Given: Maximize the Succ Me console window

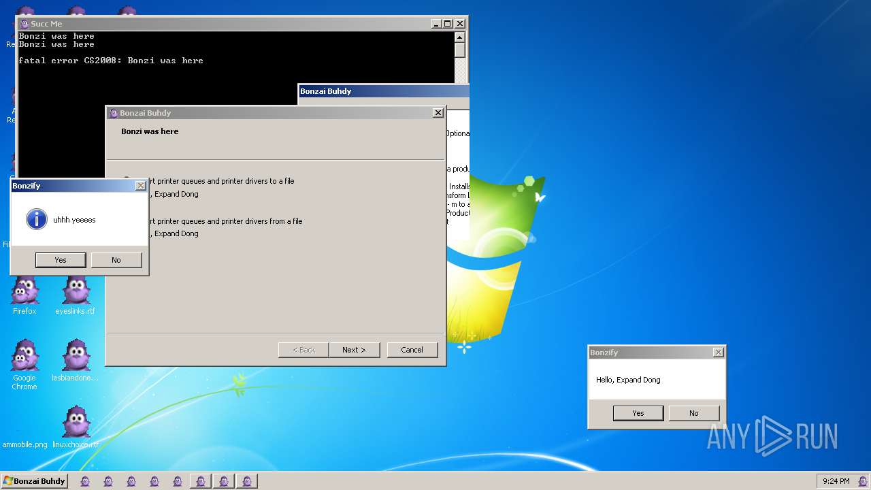Looking at the screenshot, I should 447,24.
